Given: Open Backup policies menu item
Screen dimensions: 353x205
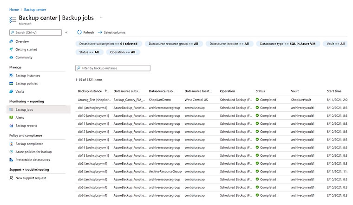Looking at the screenshot, I should [x=26, y=83].
